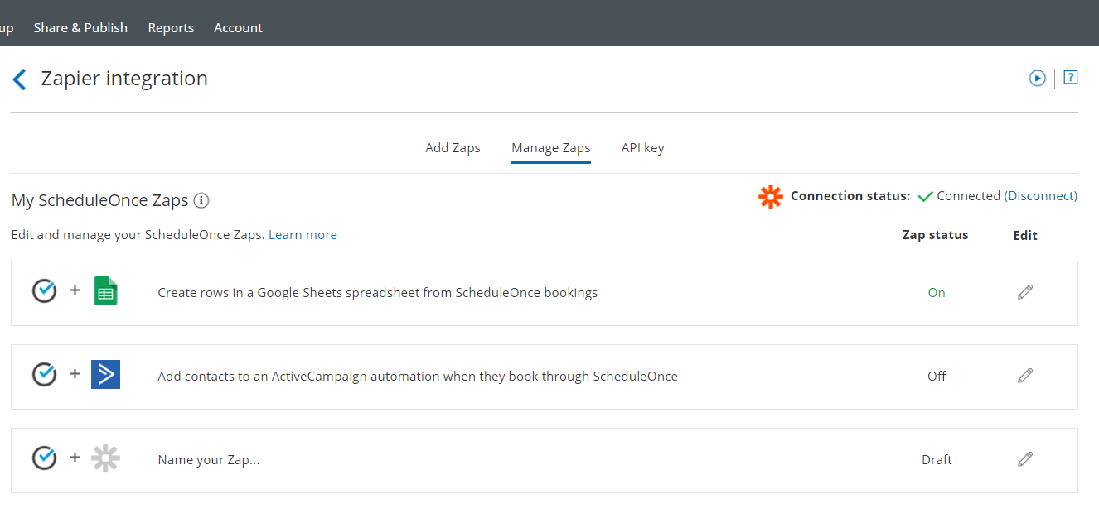Open the API key tab
1099x518 pixels.
642,148
